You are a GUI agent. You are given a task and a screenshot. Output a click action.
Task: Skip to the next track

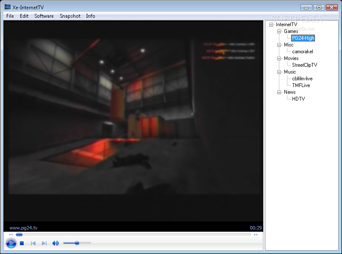click(x=44, y=243)
